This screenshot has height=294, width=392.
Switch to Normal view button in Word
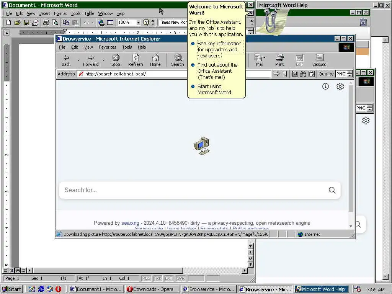coord(5,271)
